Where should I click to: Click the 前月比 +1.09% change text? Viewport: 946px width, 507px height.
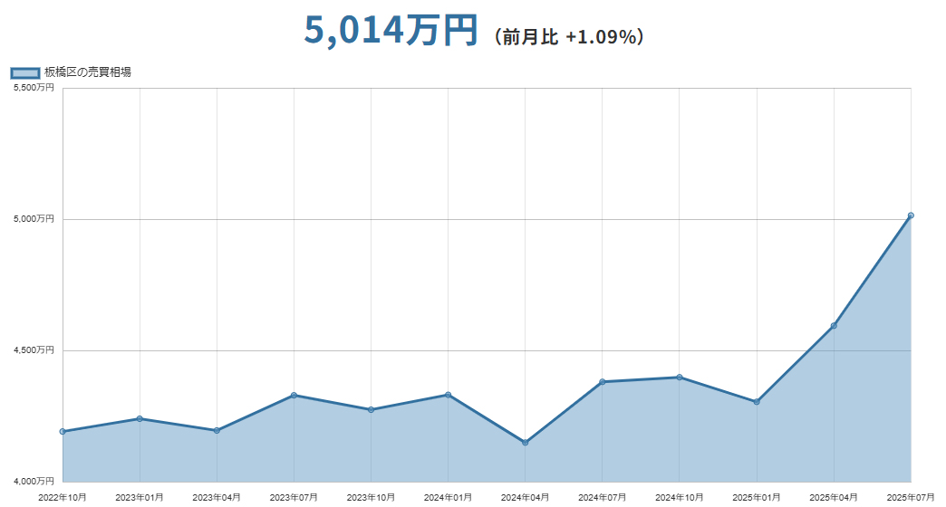569,37
